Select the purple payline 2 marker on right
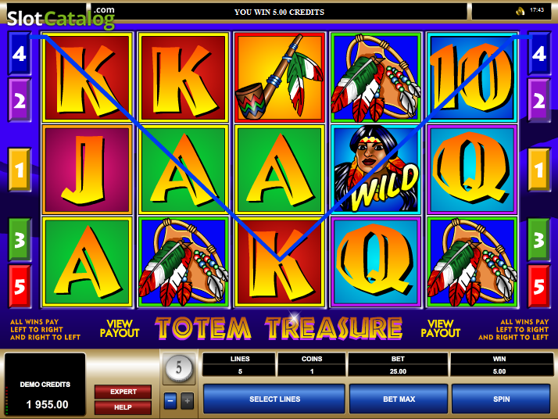The height and width of the screenshot is (419, 558). (x=538, y=100)
